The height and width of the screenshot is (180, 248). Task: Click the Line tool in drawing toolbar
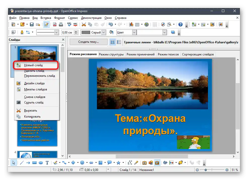(22, 163)
